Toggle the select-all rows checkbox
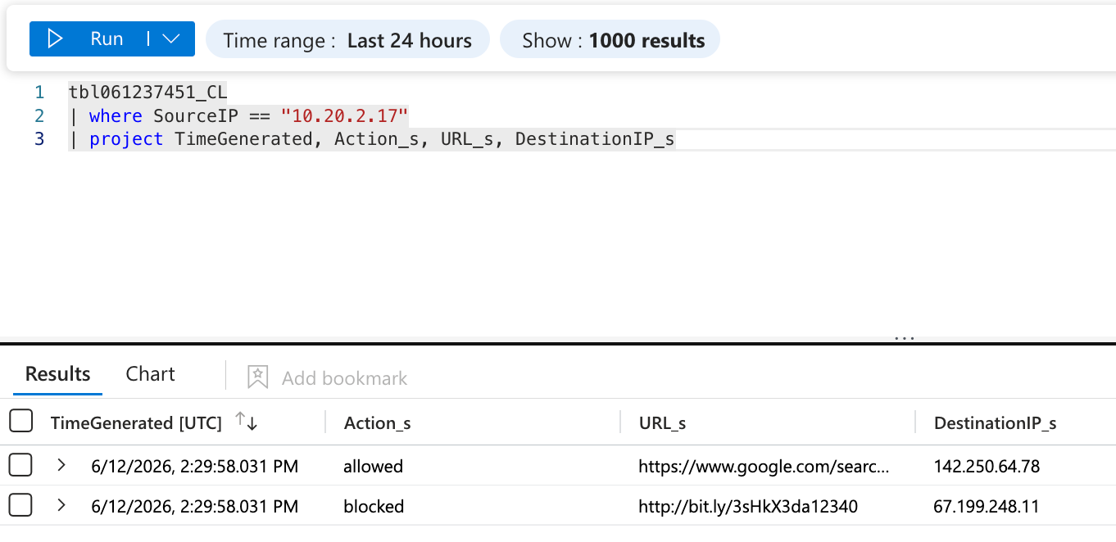1116x542 pixels. tap(20, 422)
